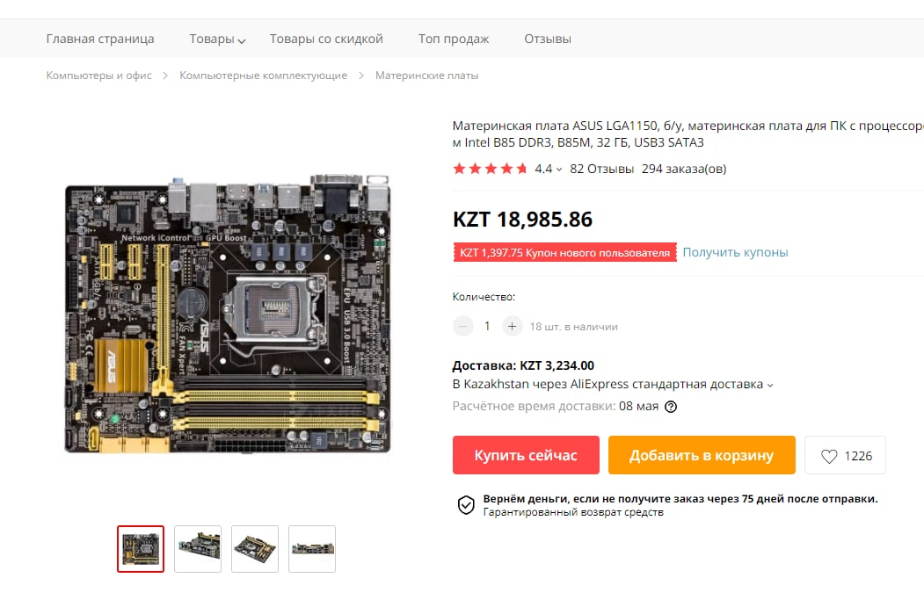Screen dimensions: 924x607
Task: Open the Товары dropdown menu
Action: [x=217, y=39]
